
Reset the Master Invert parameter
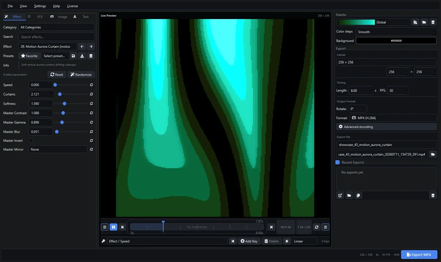[92, 141]
